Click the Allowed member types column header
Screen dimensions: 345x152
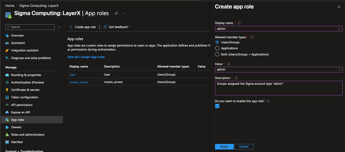coord(173,66)
